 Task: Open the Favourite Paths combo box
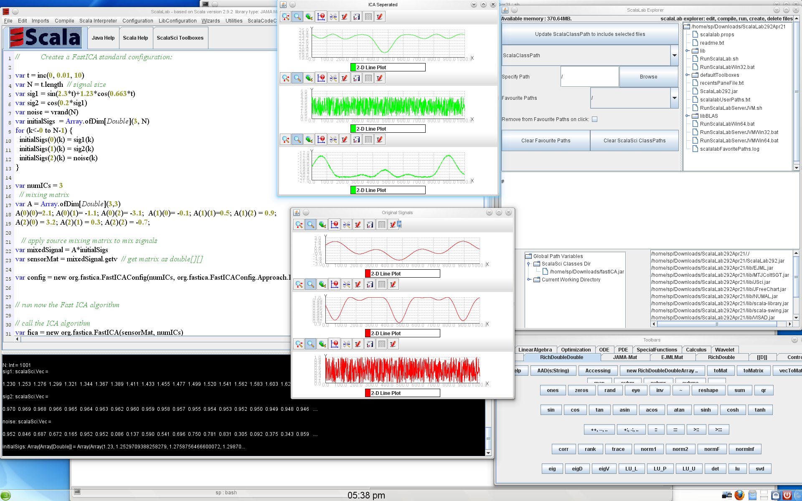[x=674, y=98]
